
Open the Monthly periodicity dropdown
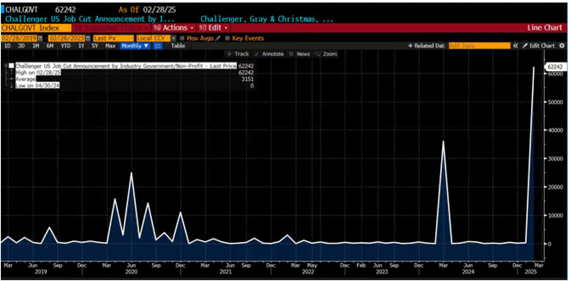click(x=135, y=46)
